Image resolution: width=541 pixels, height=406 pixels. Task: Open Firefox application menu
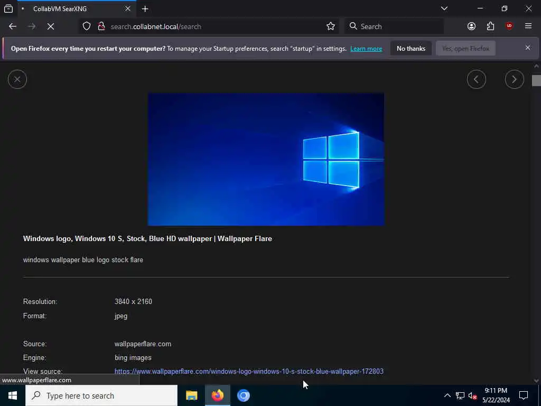528,26
